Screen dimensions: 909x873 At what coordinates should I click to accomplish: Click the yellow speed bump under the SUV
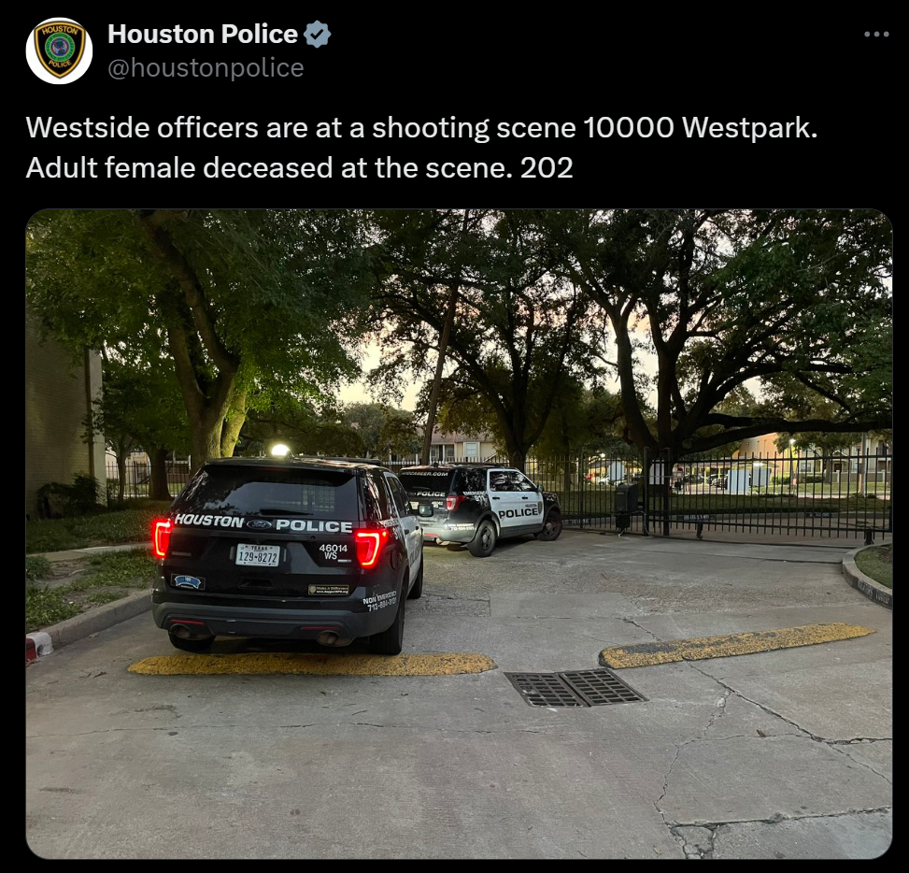(x=312, y=664)
